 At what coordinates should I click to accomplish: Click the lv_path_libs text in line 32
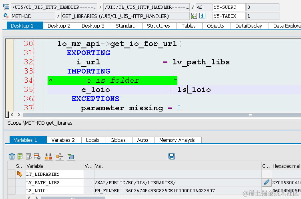tap(201, 62)
